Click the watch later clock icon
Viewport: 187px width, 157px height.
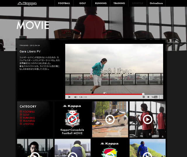(148, 97)
